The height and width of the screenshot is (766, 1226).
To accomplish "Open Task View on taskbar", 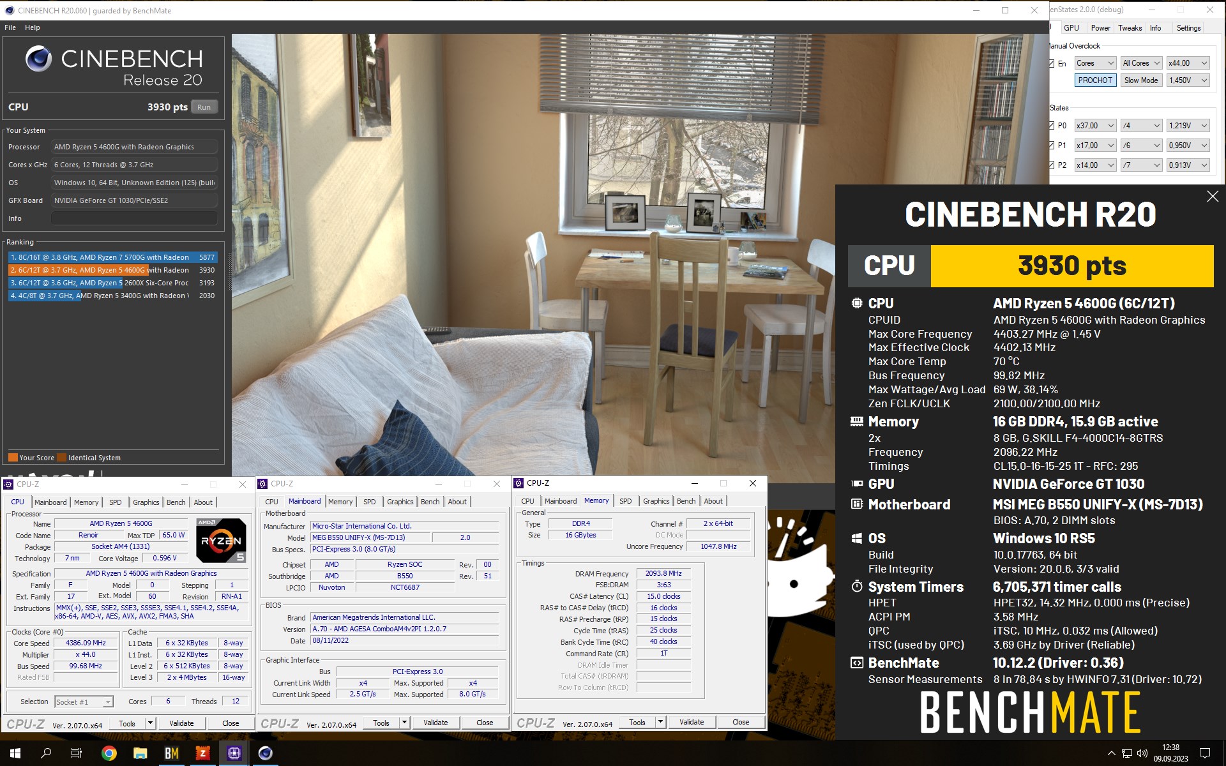I will click(77, 753).
